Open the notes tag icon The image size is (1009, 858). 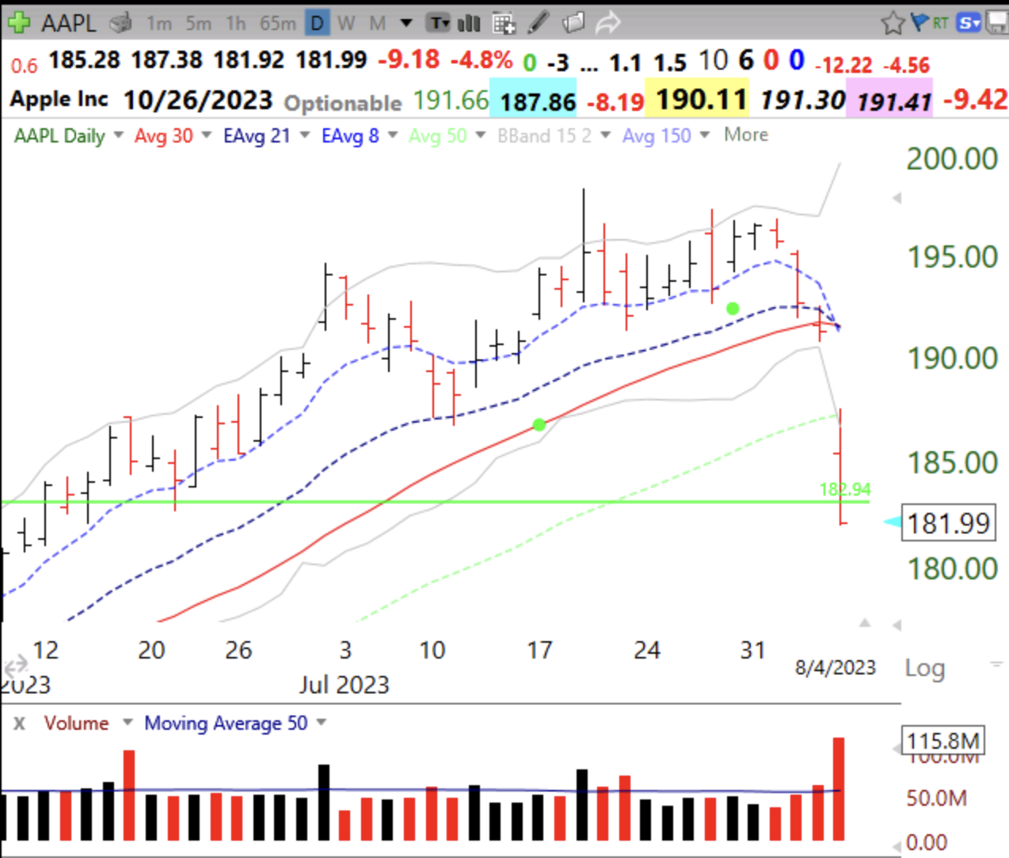click(573, 23)
